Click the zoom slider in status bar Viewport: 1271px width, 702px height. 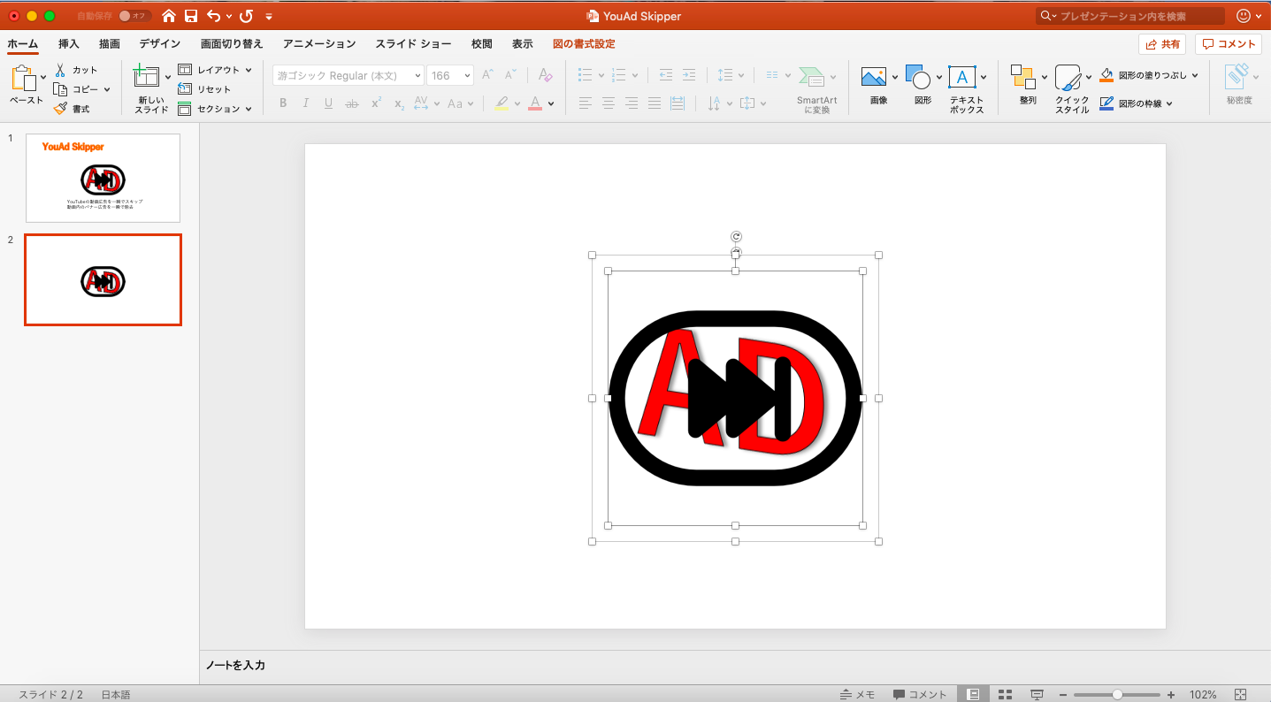coord(1117,695)
